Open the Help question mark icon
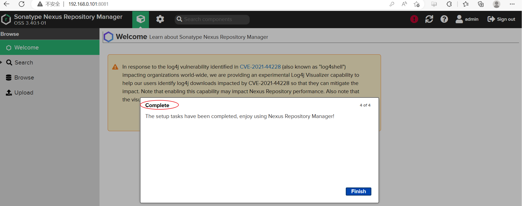This screenshot has height=206, width=522. point(444,19)
